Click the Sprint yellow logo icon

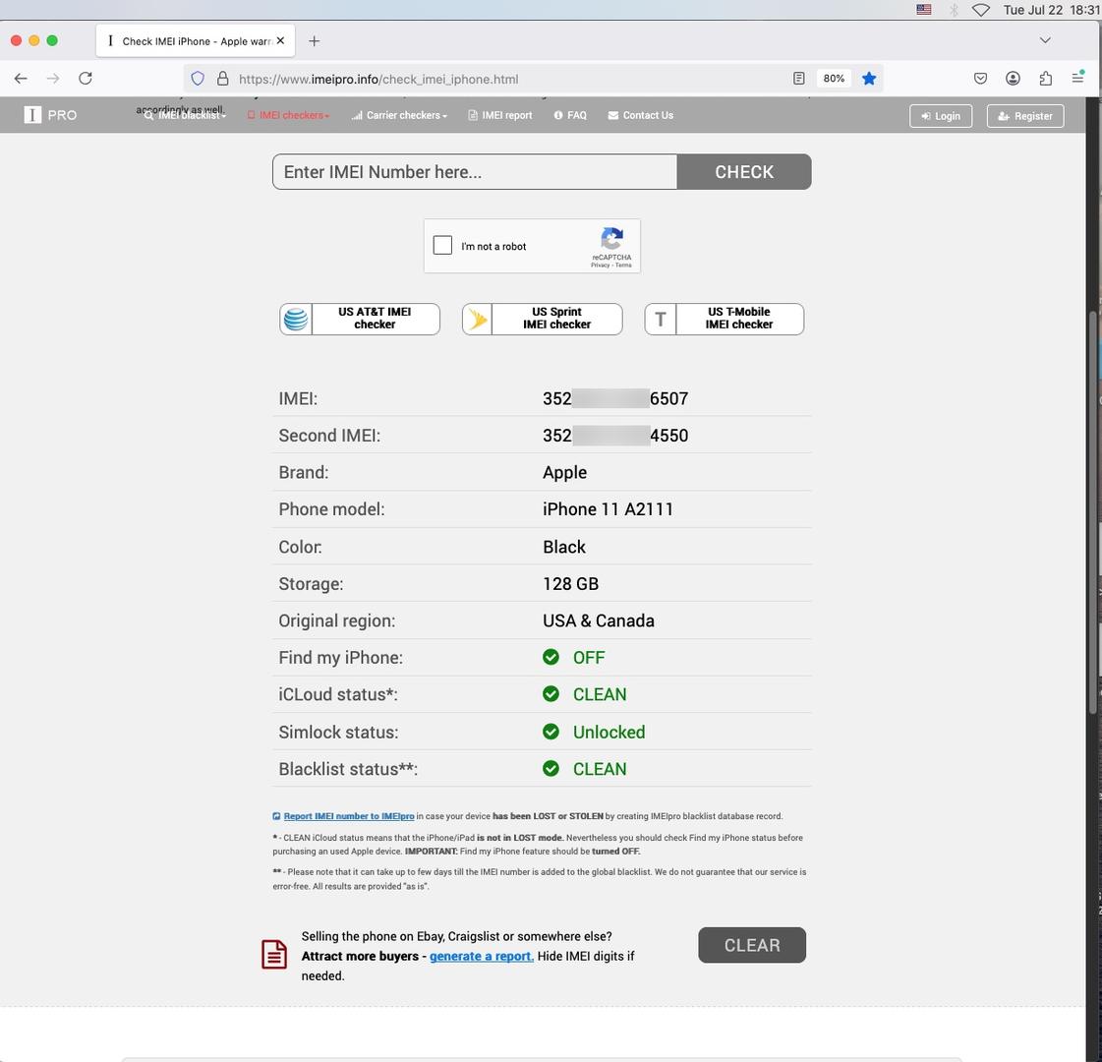click(478, 320)
